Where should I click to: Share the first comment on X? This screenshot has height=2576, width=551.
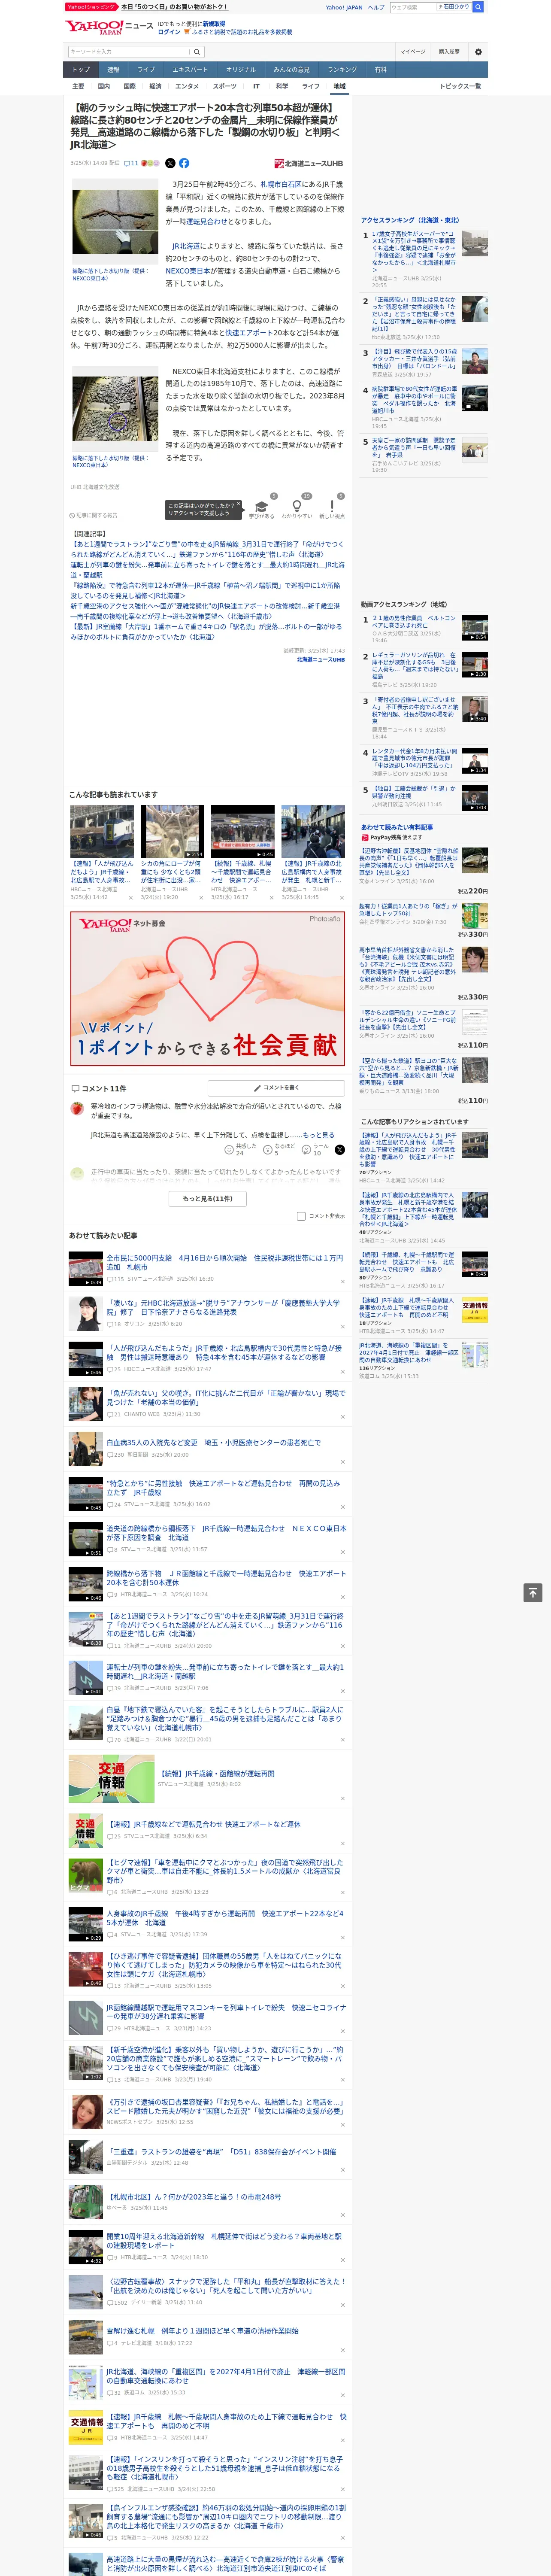tap(339, 1150)
